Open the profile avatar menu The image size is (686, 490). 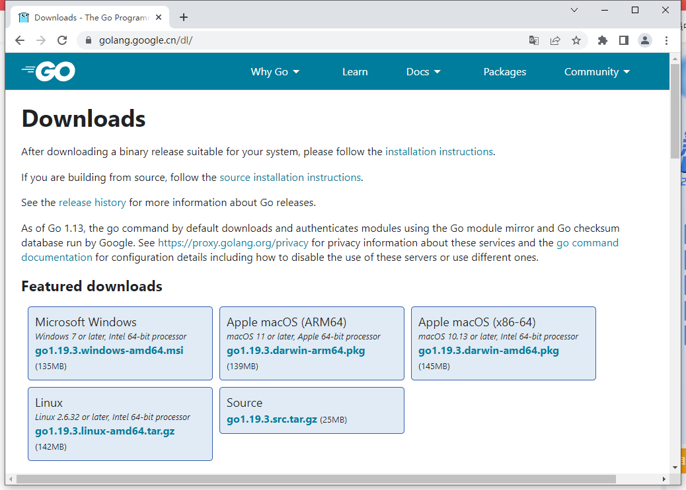click(645, 41)
